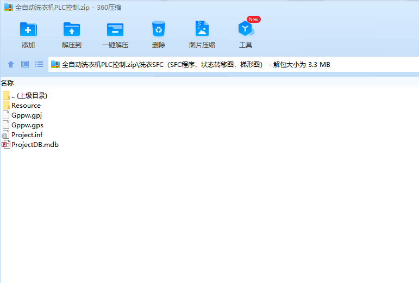Open the 图片压缩 image compression tool
The width and height of the screenshot is (419, 283).
point(202,29)
